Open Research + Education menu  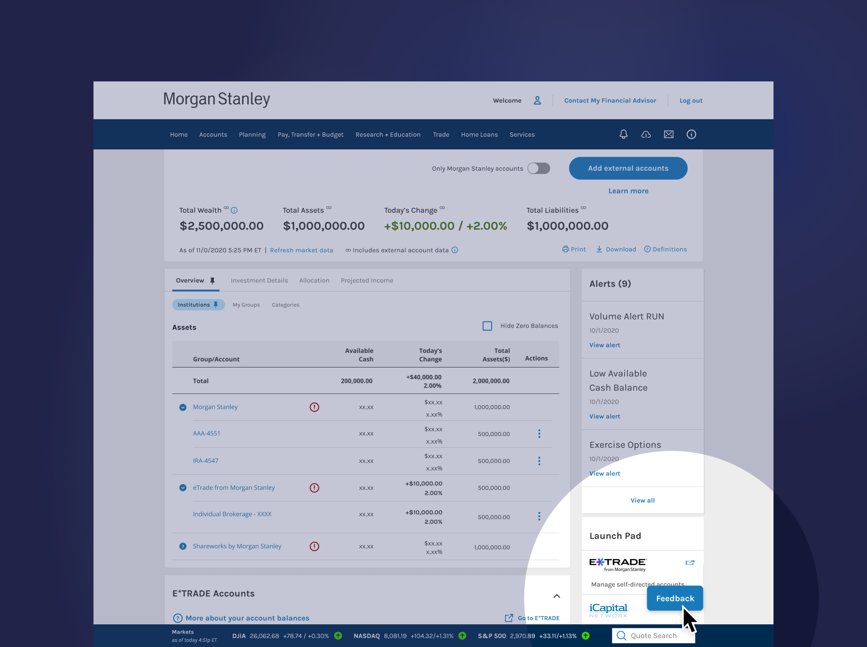(x=388, y=134)
